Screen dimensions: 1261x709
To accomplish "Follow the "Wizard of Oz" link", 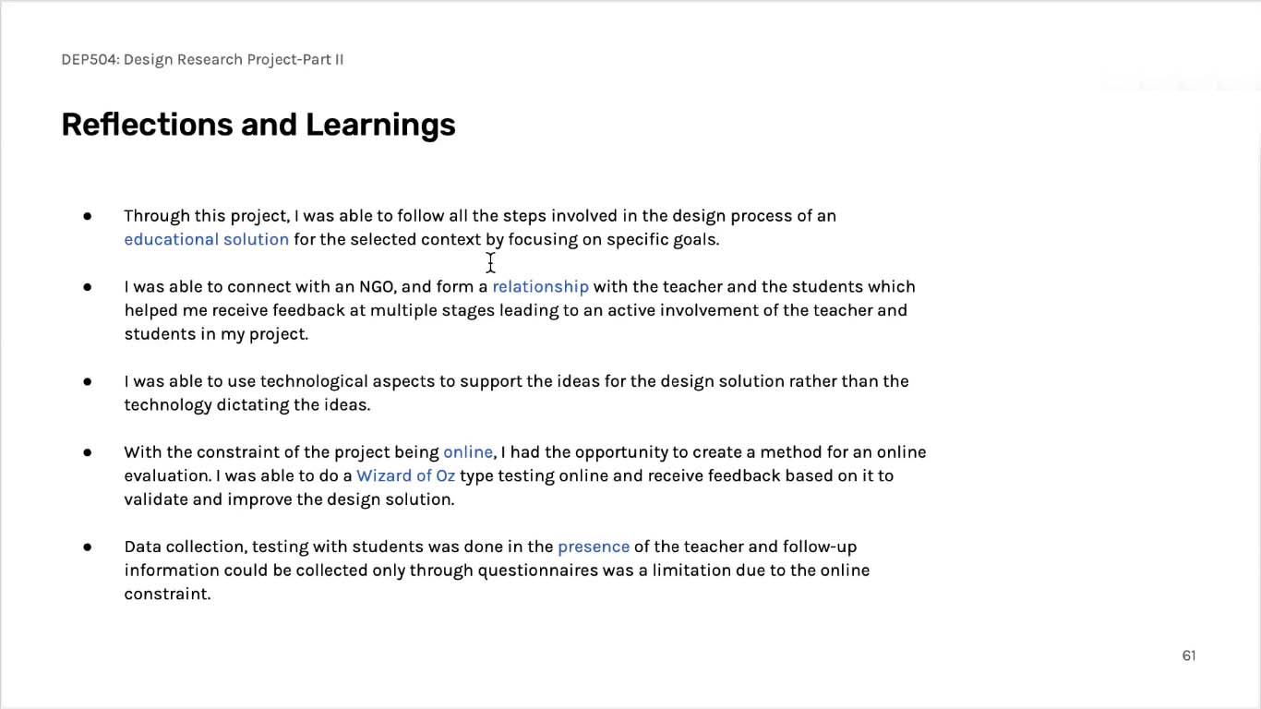I will [405, 476].
